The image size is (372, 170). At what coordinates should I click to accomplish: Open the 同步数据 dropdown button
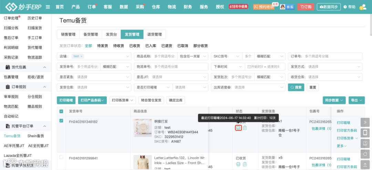334,100
